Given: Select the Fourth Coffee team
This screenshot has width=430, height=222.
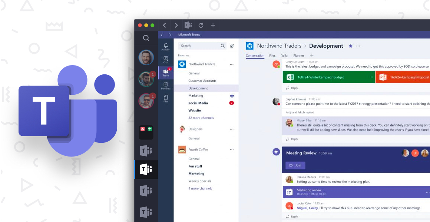Looking at the screenshot, I should (x=198, y=149).
